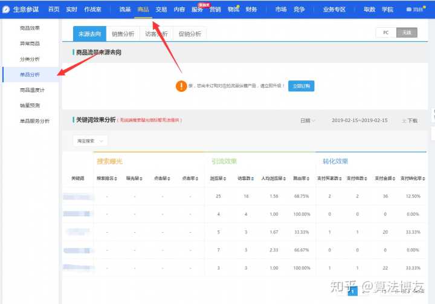Click the 立即订购 button
The image size is (435, 304).
[301, 86]
